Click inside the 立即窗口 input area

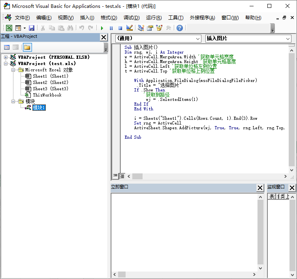tap(184, 232)
